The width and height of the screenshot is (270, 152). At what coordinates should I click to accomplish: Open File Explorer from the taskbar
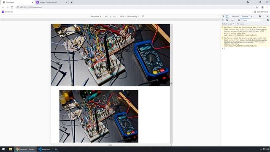[11, 149]
